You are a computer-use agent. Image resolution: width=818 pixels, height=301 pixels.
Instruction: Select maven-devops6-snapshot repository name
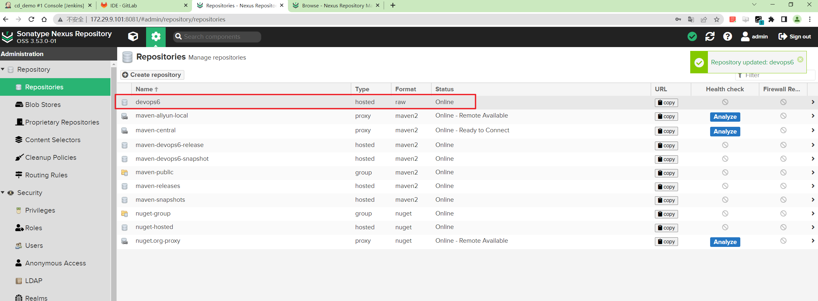172,159
